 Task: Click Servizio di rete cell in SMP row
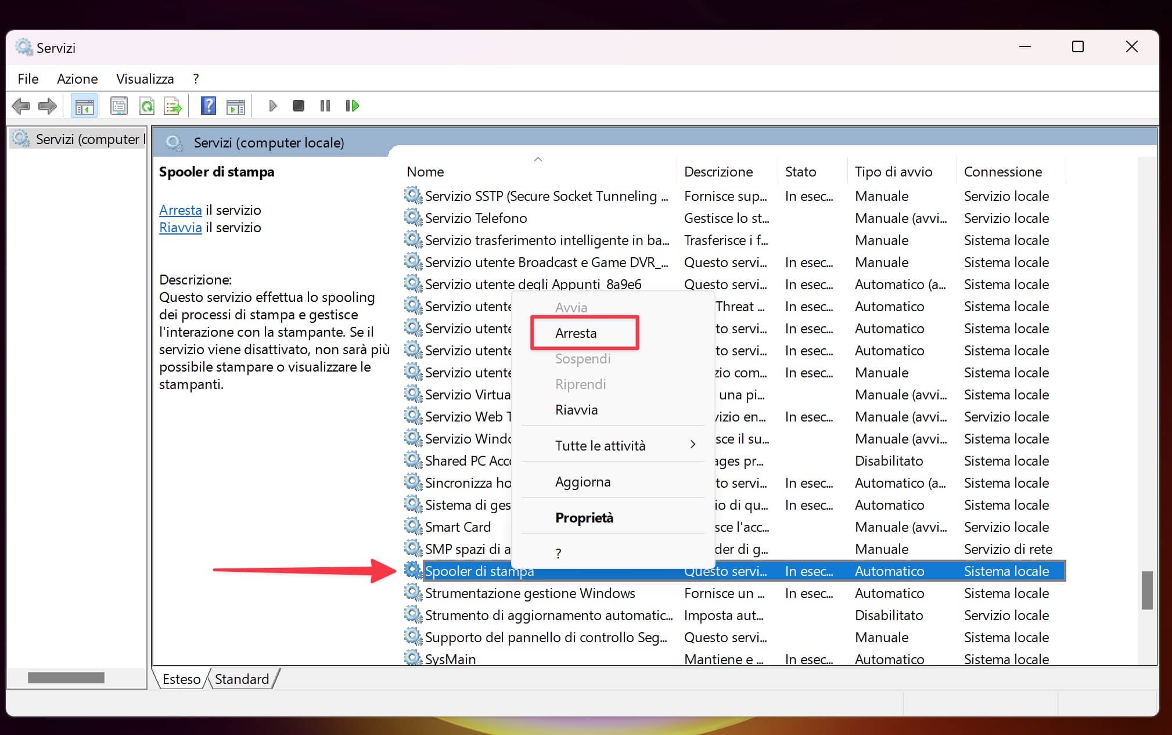pyautogui.click(x=1008, y=549)
